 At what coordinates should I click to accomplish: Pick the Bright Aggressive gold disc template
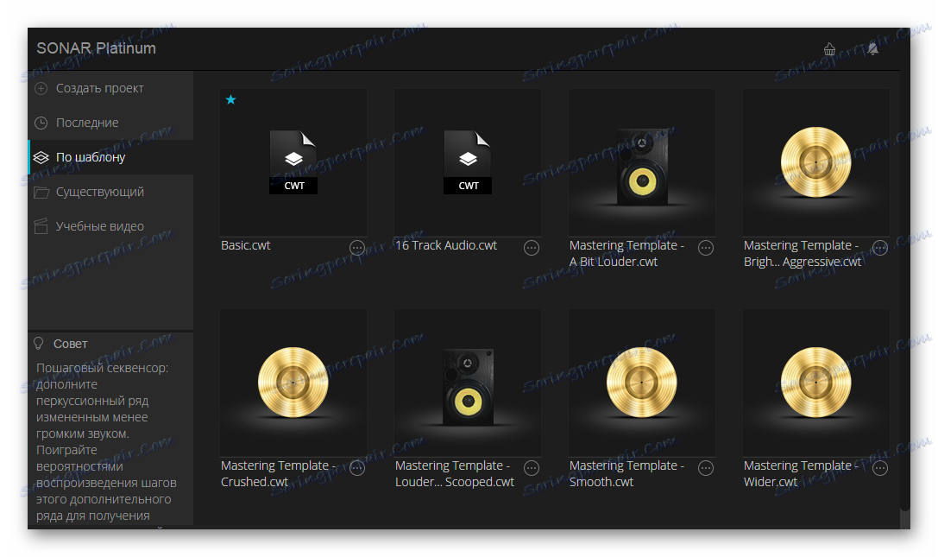[816, 163]
